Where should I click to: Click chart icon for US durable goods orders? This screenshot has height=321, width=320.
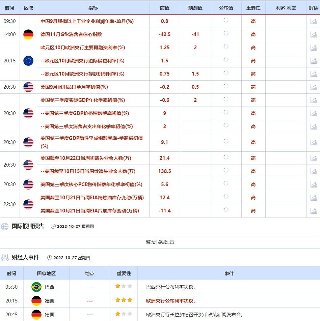click(313, 87)
